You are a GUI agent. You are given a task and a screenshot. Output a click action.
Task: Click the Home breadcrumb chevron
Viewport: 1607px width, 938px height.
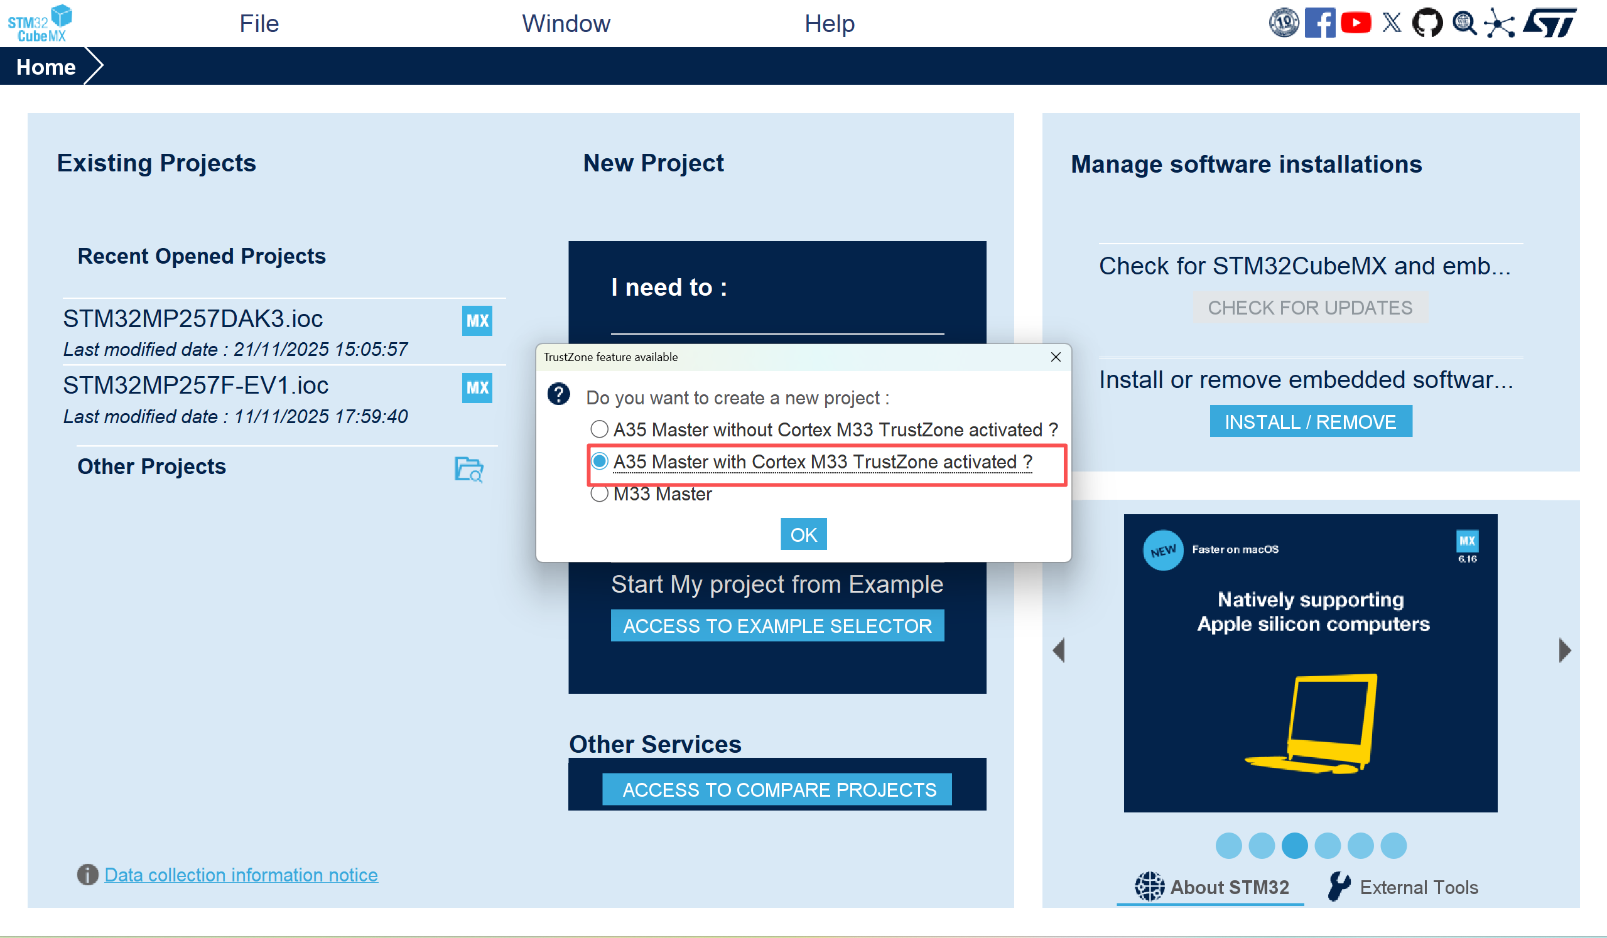click(94, 66)
